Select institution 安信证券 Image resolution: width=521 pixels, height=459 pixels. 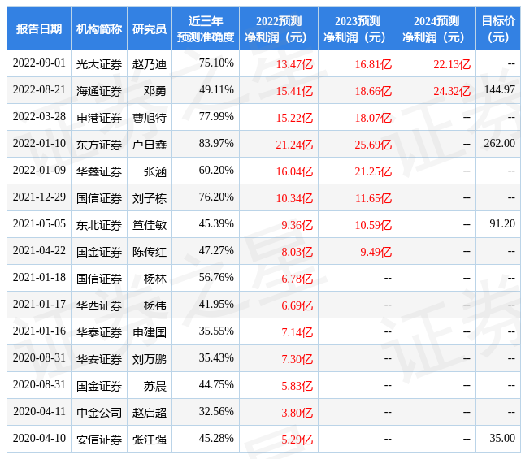[99, 440]
